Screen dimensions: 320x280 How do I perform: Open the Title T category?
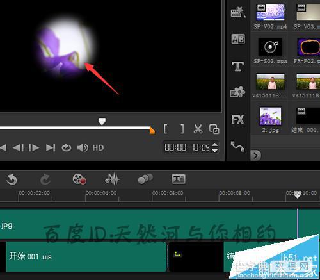click(x=238, y=66)
